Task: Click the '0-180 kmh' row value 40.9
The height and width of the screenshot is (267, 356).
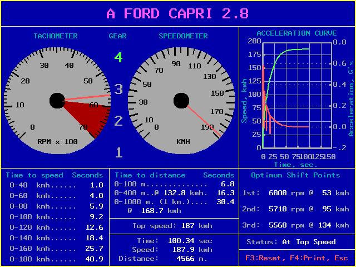Action: pos(95,259)
